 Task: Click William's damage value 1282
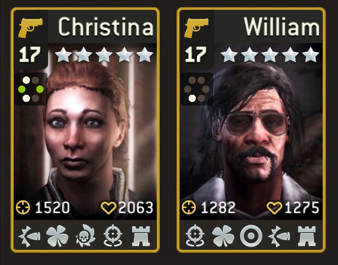pos(218,208)
